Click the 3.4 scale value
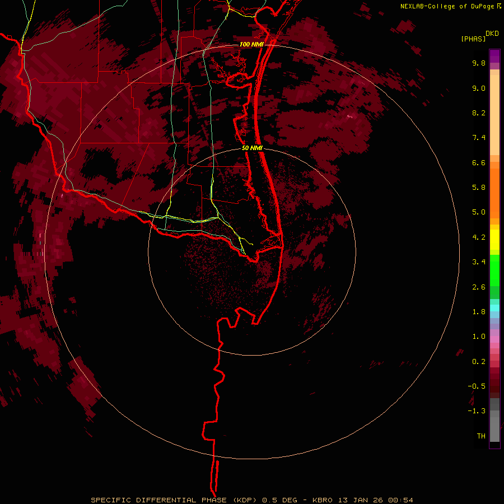 (479, 262)
